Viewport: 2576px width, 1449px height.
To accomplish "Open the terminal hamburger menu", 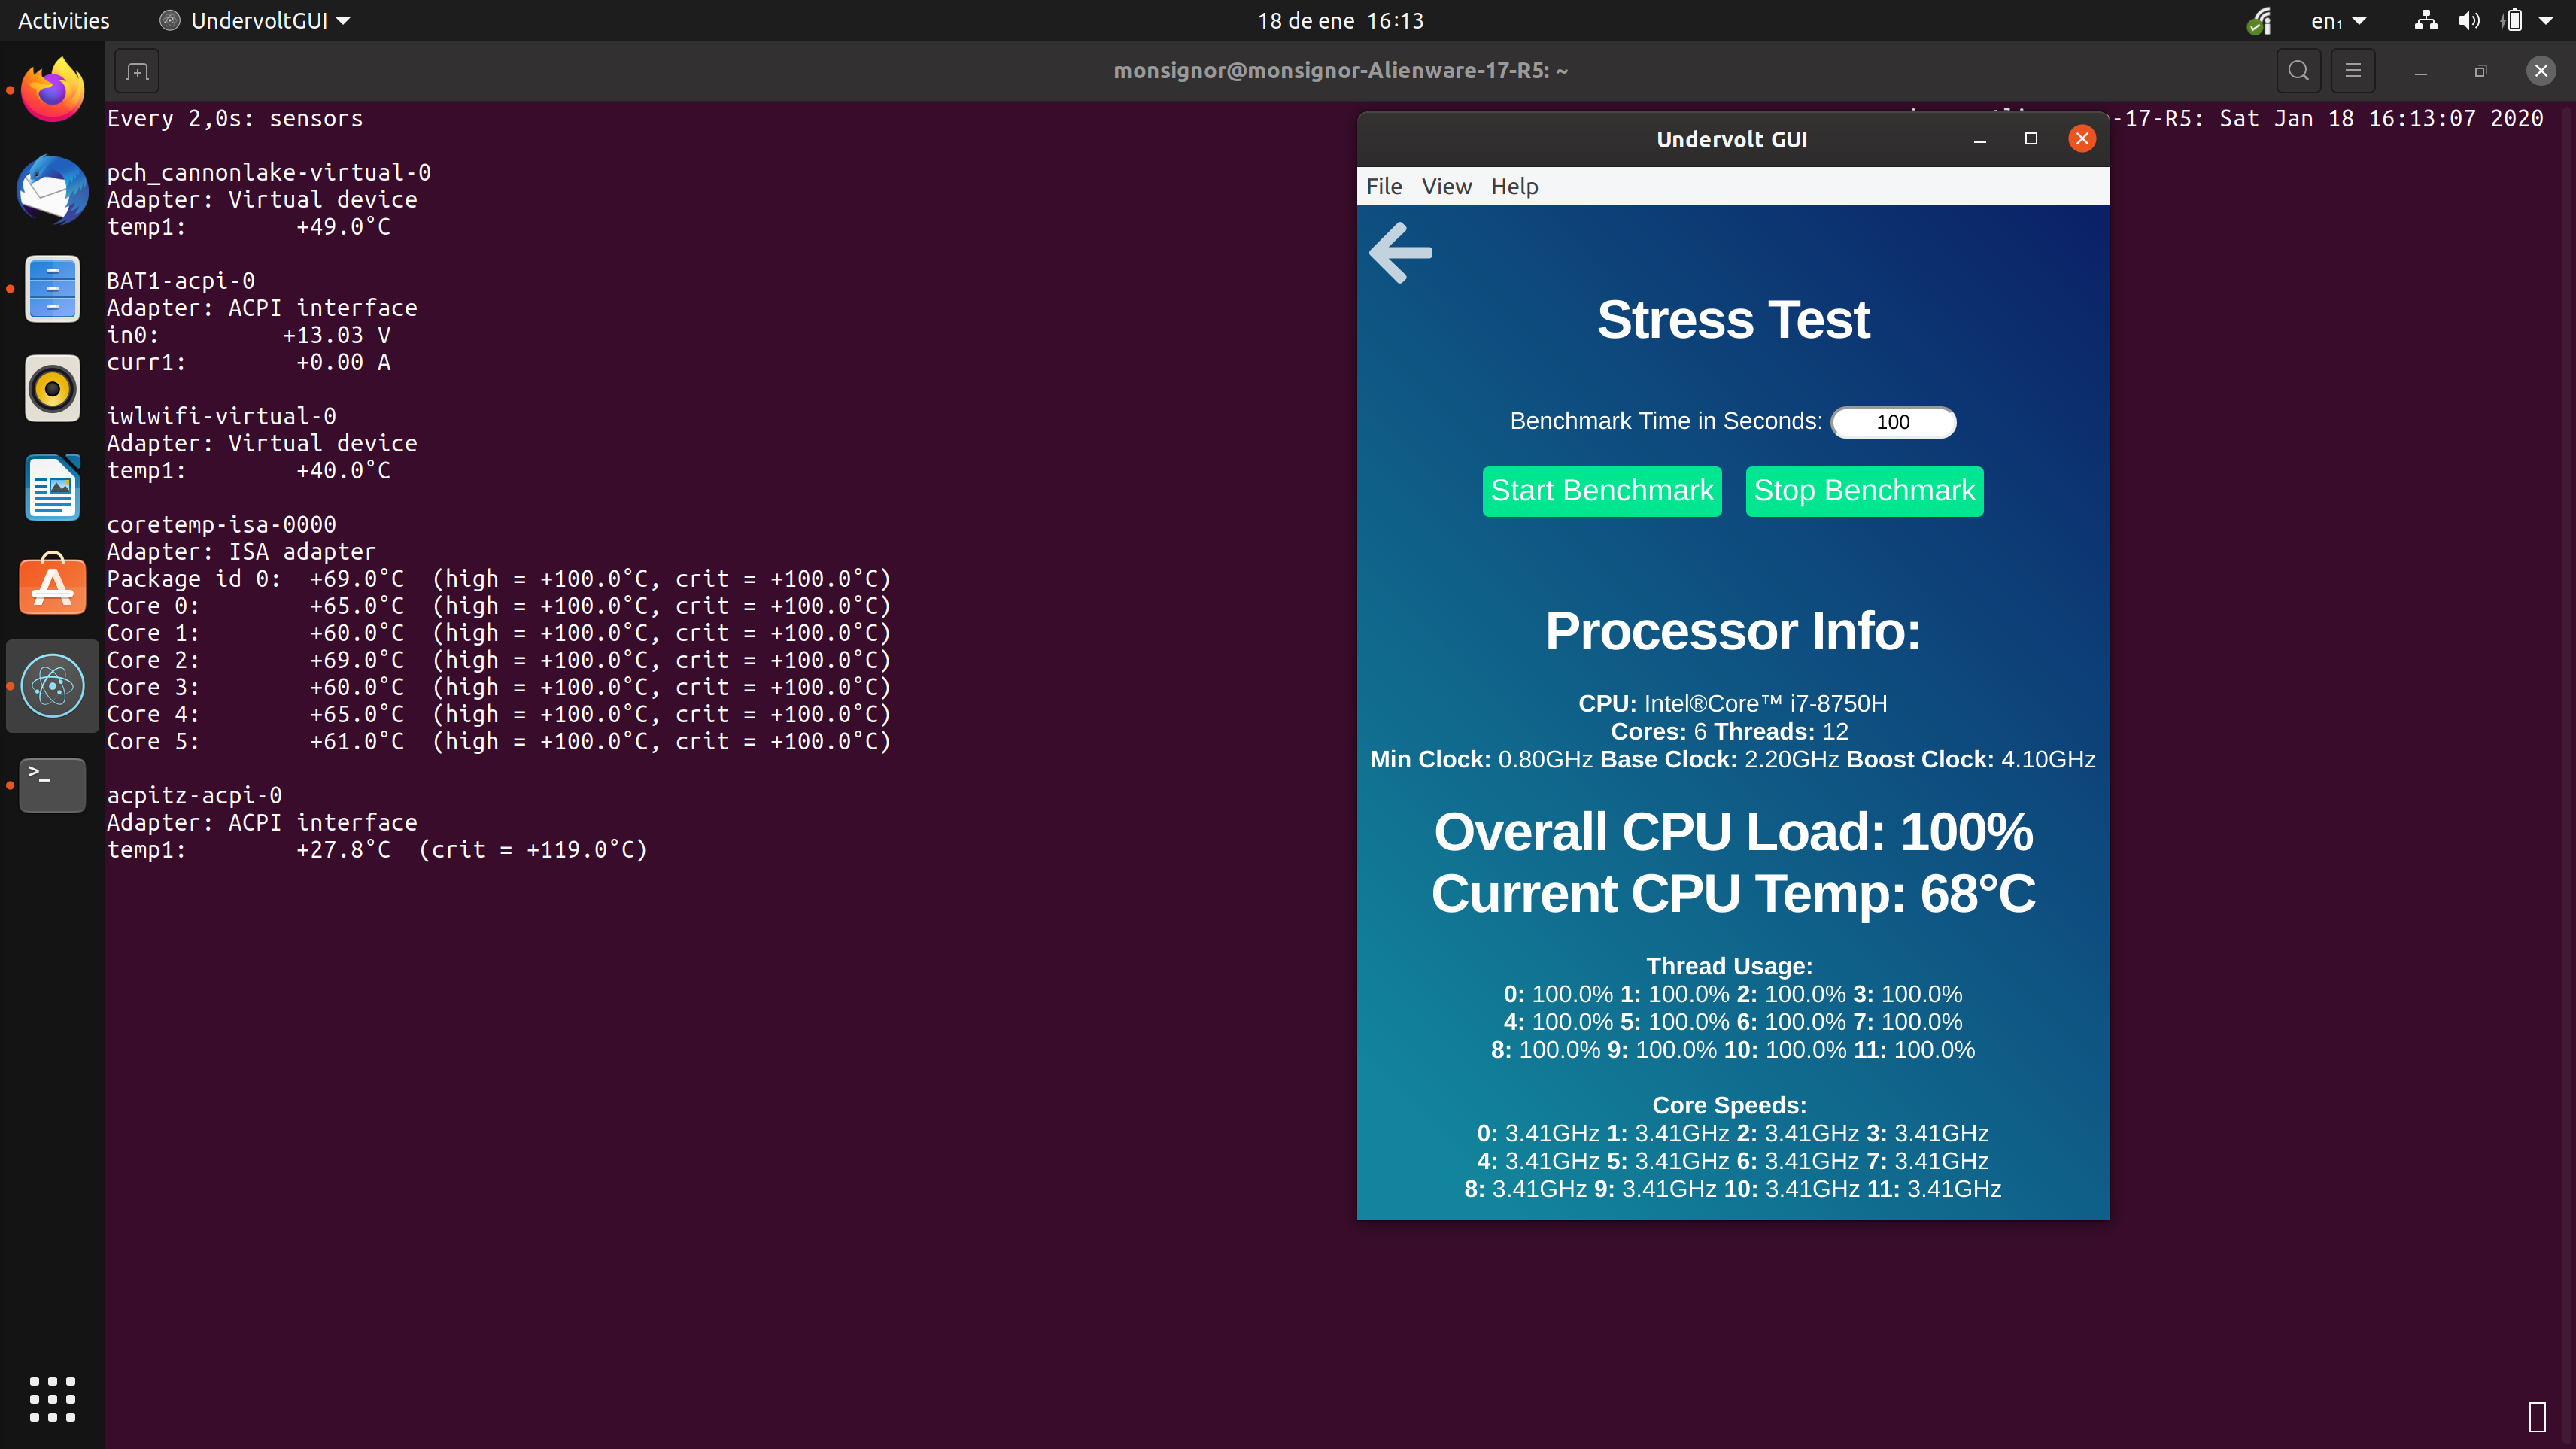I will 2353,71.
